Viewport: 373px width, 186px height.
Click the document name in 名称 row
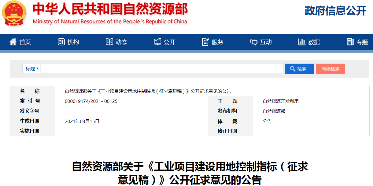148,91
